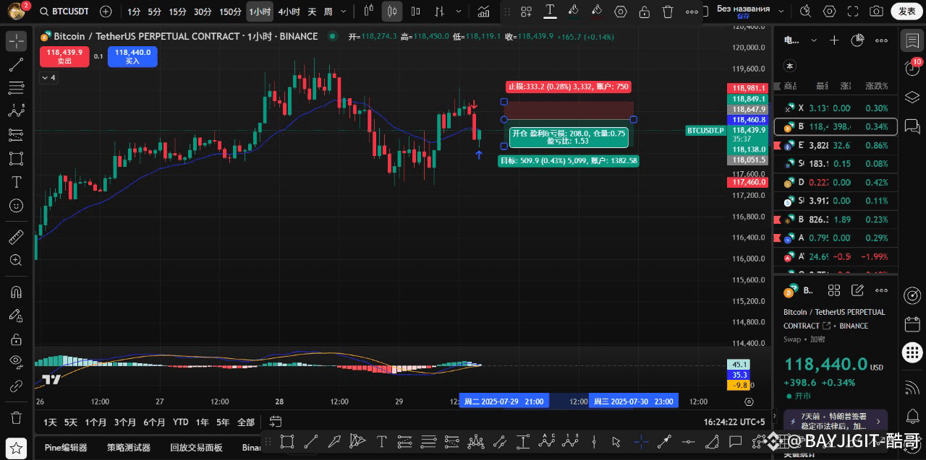
Task: Expand the indicator legend chevron labeled 4
Action: [x=48, y=77]
